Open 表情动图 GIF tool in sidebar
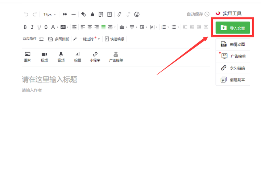261x182 pixels. pos(233,44)
